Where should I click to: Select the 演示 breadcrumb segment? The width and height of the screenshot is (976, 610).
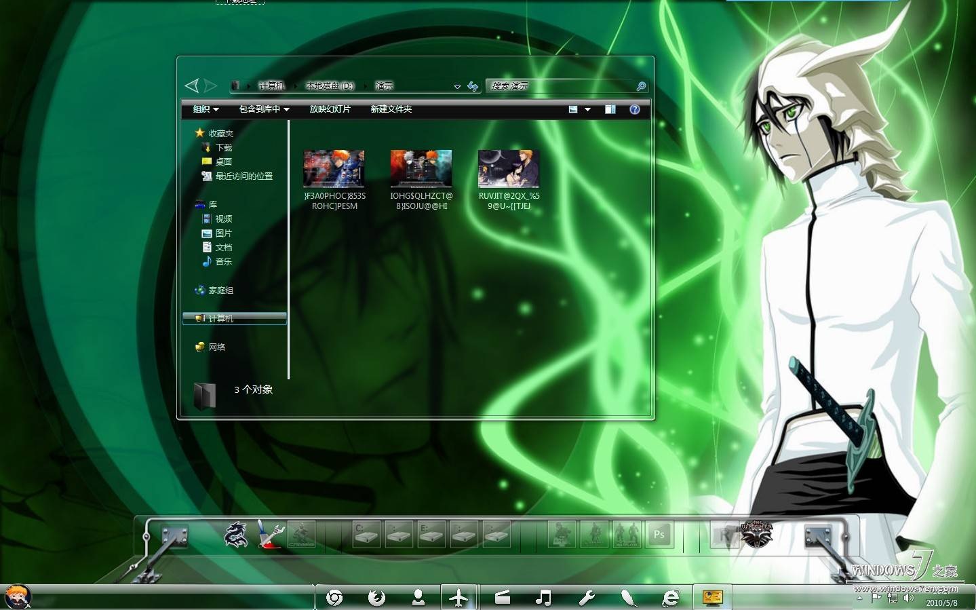(x=384, y=86)
